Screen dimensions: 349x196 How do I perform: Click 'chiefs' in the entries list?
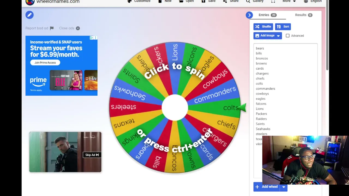pos(260,79)
